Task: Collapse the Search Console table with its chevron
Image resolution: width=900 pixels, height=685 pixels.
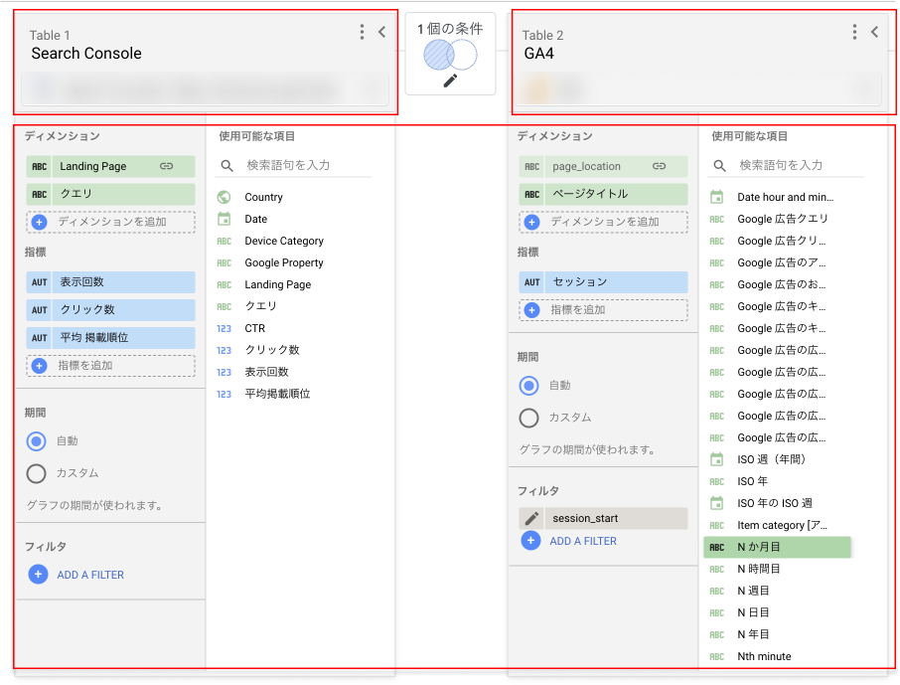Action: [381, 31]
